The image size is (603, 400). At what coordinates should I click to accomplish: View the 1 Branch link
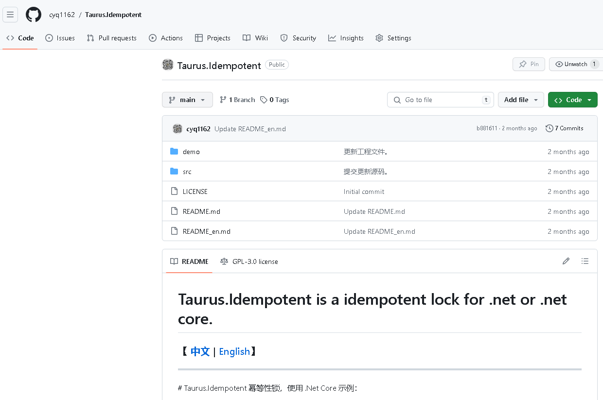click(237, 100)
